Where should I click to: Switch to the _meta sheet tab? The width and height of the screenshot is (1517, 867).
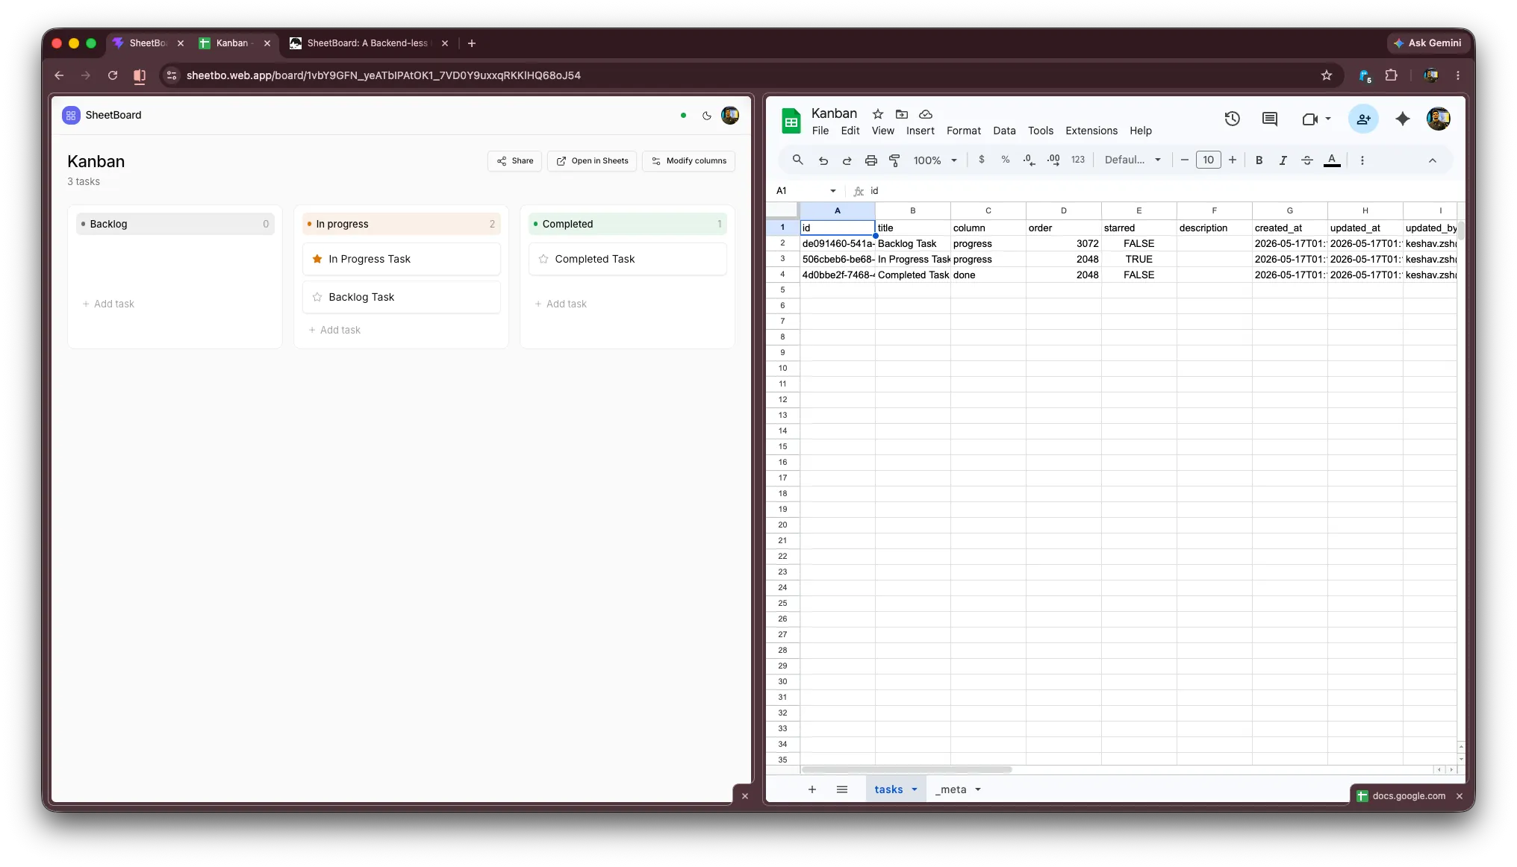(953, 789)
